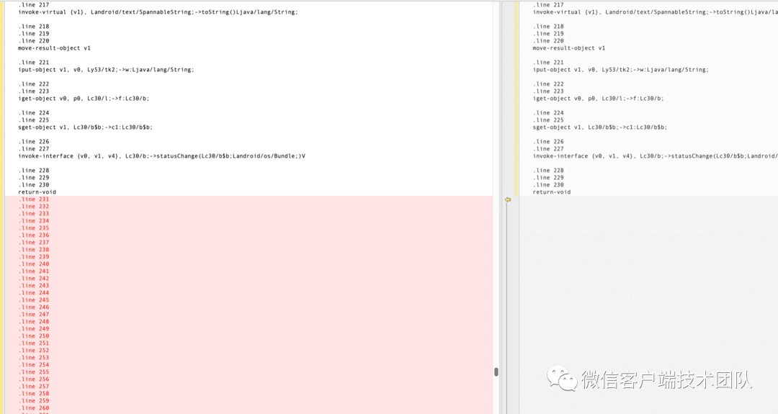This screenshot has width=778, height=414.
Task: Click the red '.line 260' in left pane
Action: click(x=34, y=408)
